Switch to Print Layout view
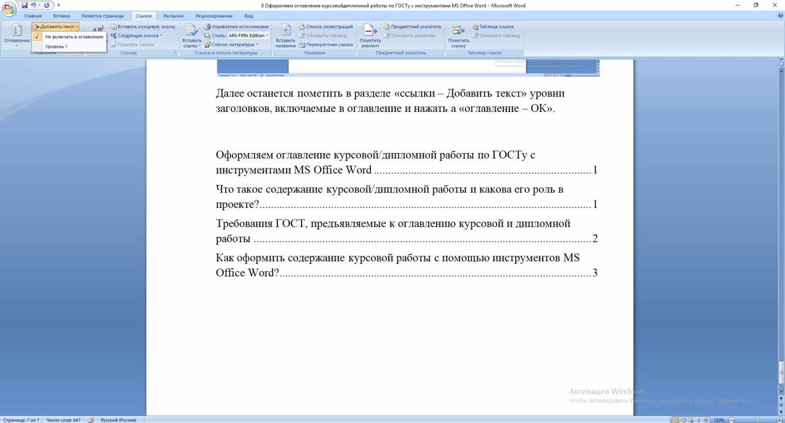The image size is (785, 423). [676, 420]
